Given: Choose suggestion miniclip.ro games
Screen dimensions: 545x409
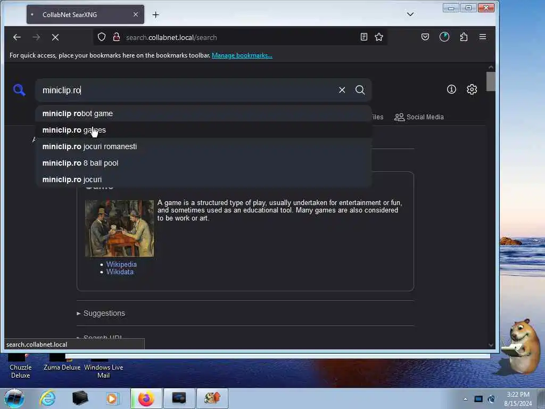Looking at the screenshot, I should tap(203, 130).
